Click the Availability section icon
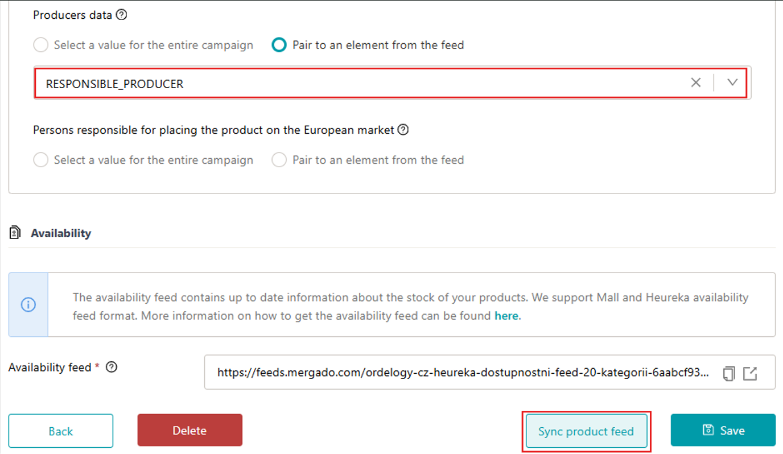 tap(15, 233)
